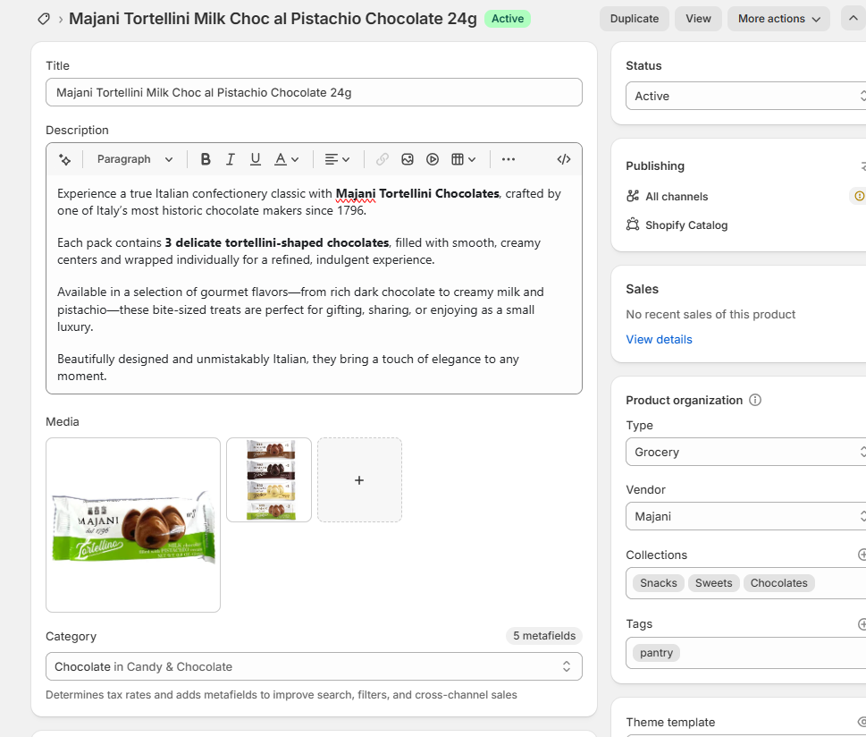
Task: Open the Category selector Chocolate in Candy
Action: [314, 666]
